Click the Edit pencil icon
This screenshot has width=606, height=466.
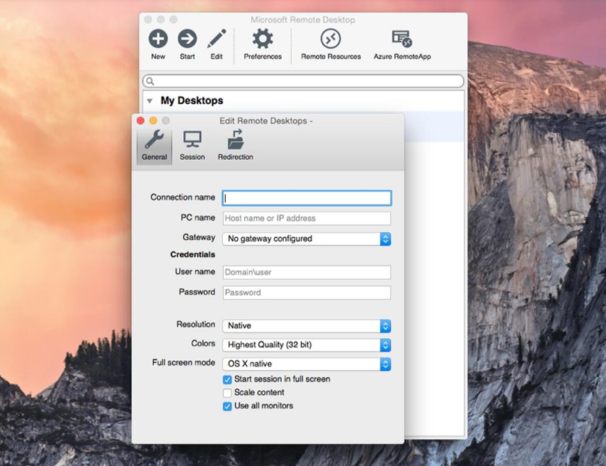pyautogui.click(x=217, y=39)
